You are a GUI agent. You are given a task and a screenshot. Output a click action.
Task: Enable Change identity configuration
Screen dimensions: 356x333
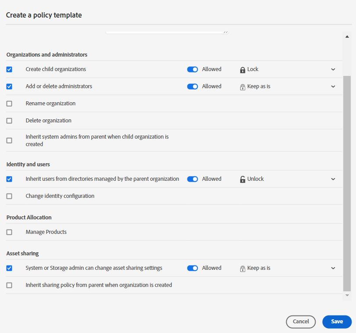pyautogui.click(x=9, y=196)
